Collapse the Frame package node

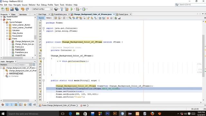pyautogui.click(x=7, y=39)
